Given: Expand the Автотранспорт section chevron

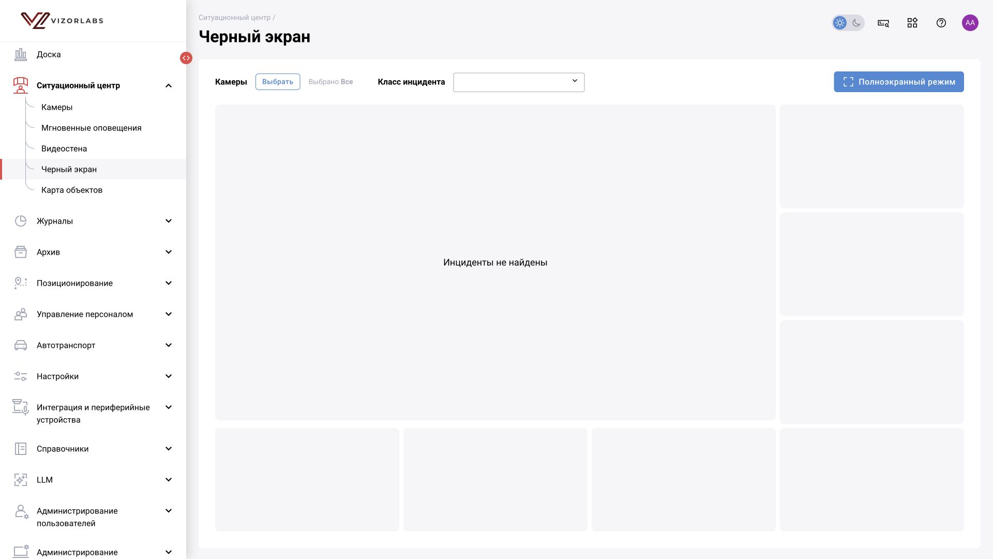Looking at the screenshot, I should 169,345.
